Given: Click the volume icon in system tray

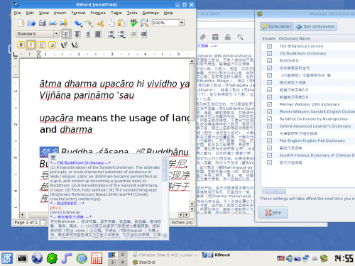Looking at the screenshot, I should click(x=289, y=258).
